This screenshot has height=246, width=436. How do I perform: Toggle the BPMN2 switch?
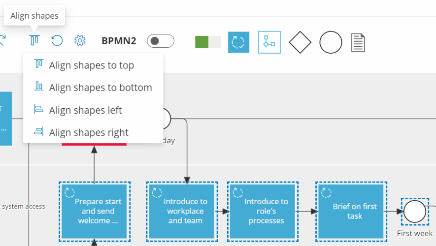(x=161, y=41)
